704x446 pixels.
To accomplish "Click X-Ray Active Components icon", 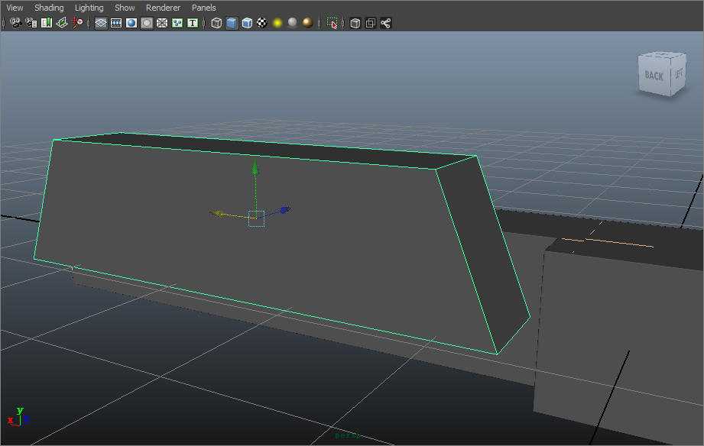I will coord(371,23).
